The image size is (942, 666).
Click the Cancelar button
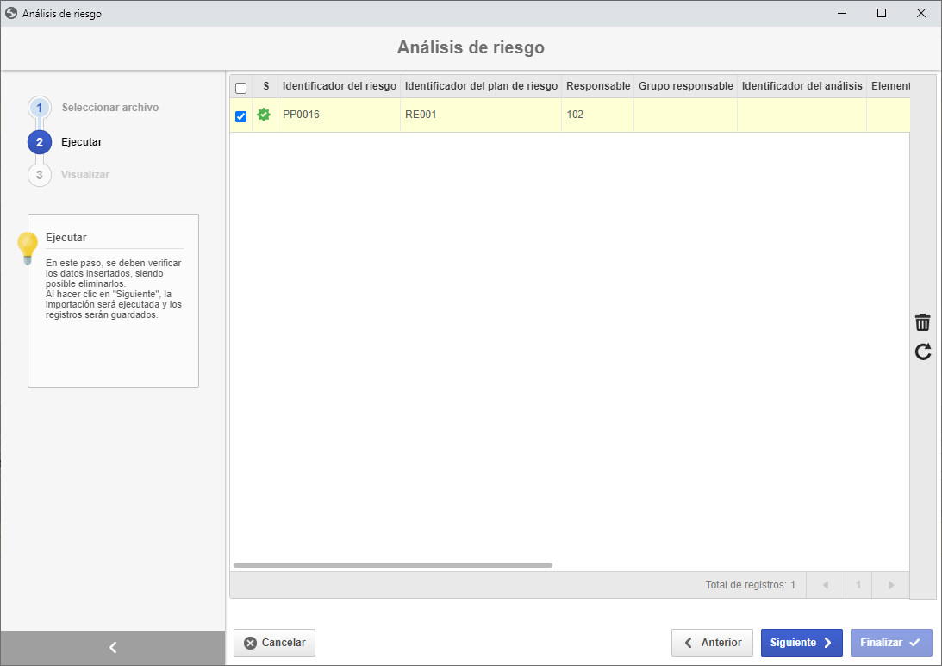(x=275, y=643)
